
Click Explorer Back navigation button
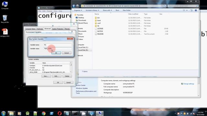(74, 6)
